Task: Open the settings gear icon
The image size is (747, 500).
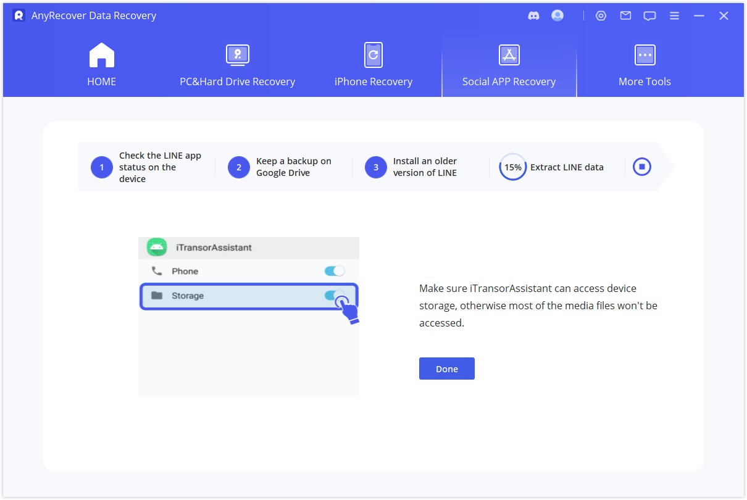Action: [x=601, y=15]
